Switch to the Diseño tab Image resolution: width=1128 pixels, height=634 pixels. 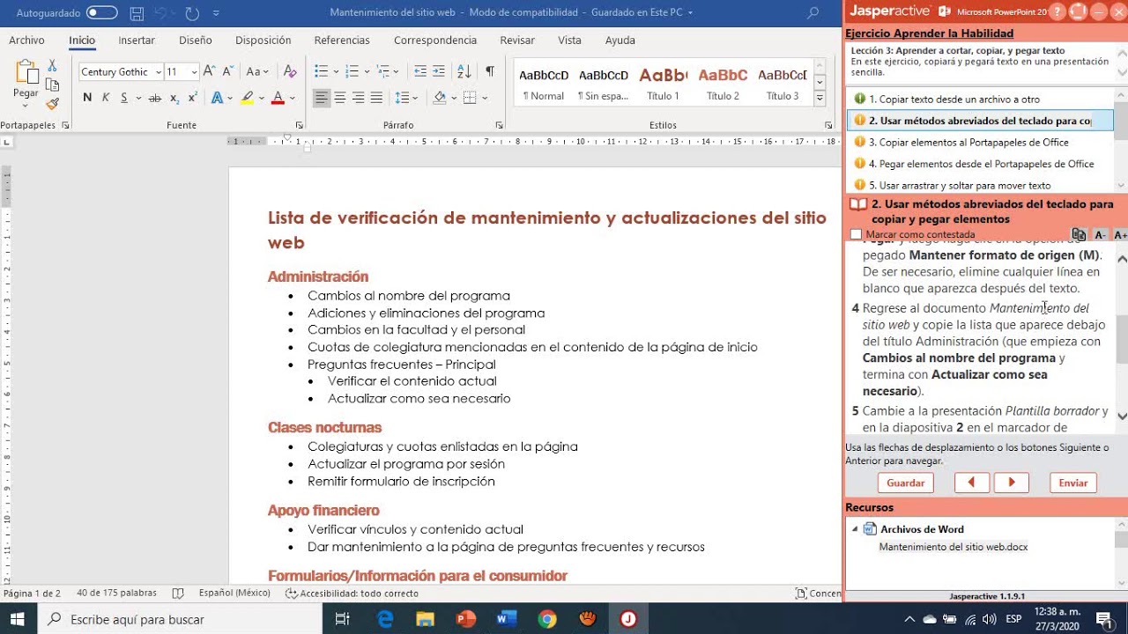pyautogui.click(x=195, y=41)
